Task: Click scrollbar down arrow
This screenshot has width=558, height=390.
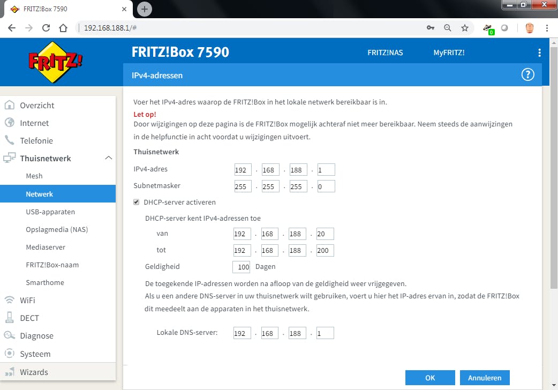Action: pos(554,385)
